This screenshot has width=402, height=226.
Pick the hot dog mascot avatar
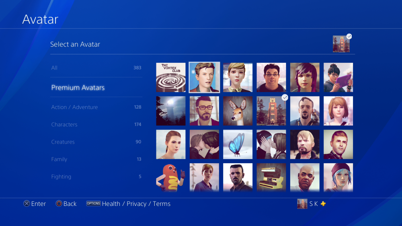click(171, 177)
